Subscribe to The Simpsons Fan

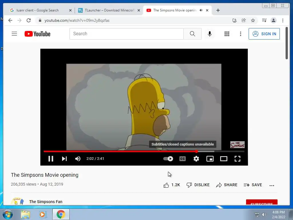click(x=262, y=202)
